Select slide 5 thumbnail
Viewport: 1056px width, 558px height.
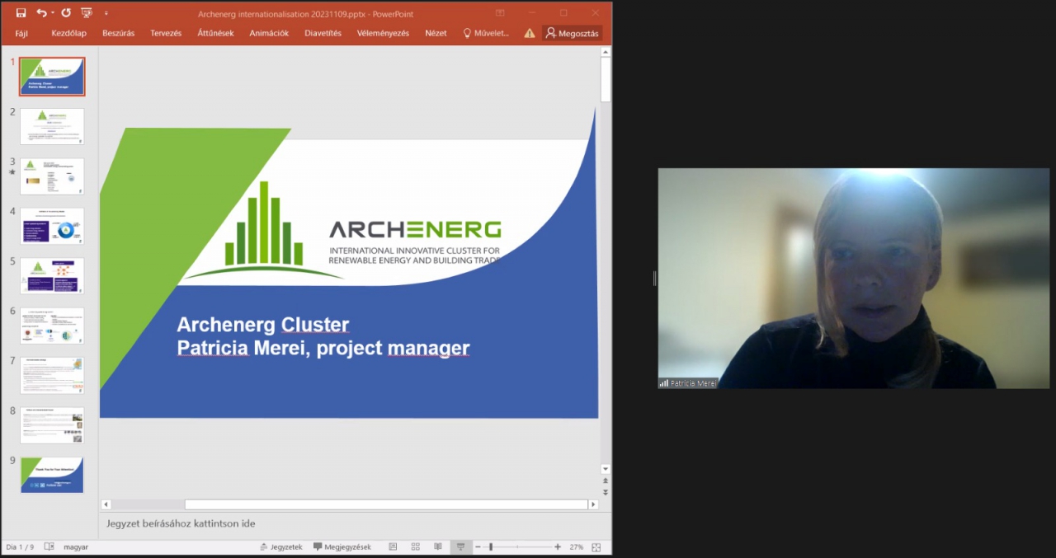pyautogui.click(x=52, y=276)
